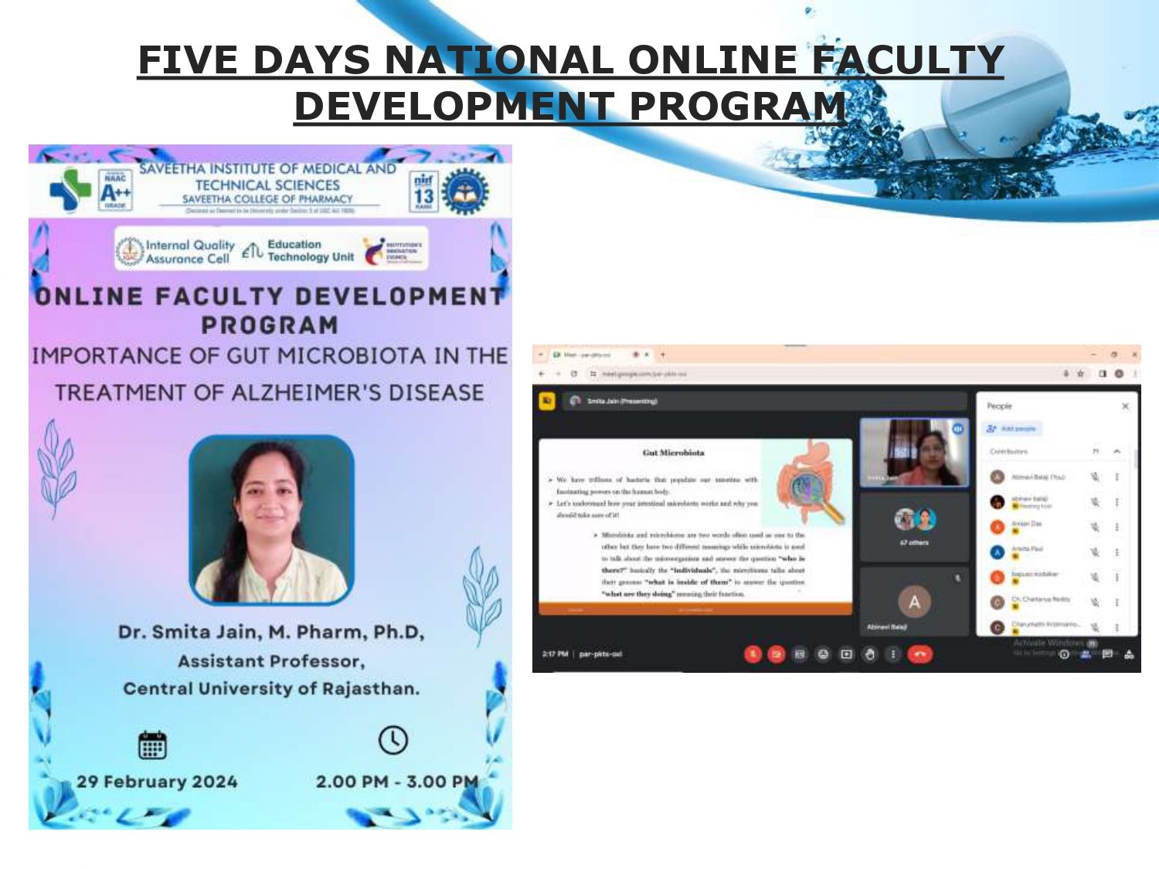Viewport: 1159px width, 869px height.
Task: Open the 67 others participant tile
Action: [914, 527]
